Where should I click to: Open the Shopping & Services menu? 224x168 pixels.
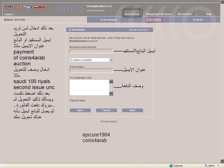tap(158, 14)
